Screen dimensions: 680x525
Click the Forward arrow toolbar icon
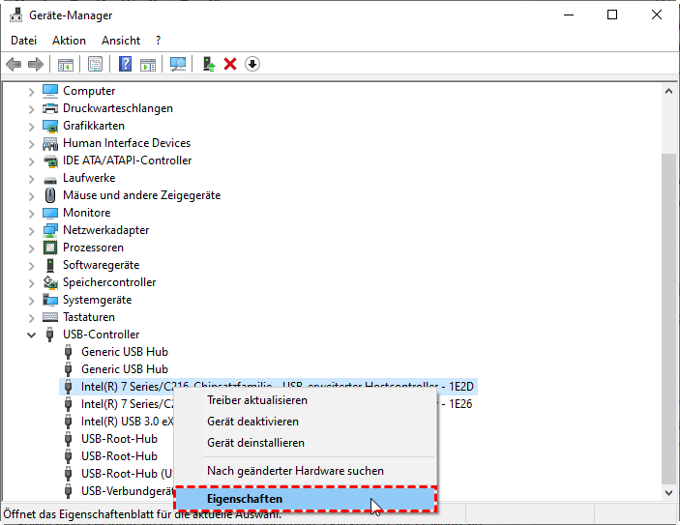[x=36, y=65]
